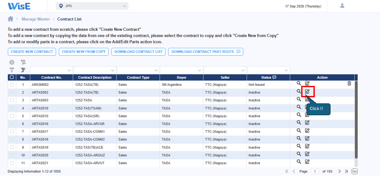Viewport: 380px width, 177px height.
Task: View contract AR03M002 with magnifier icon
Action: [299, 83]
